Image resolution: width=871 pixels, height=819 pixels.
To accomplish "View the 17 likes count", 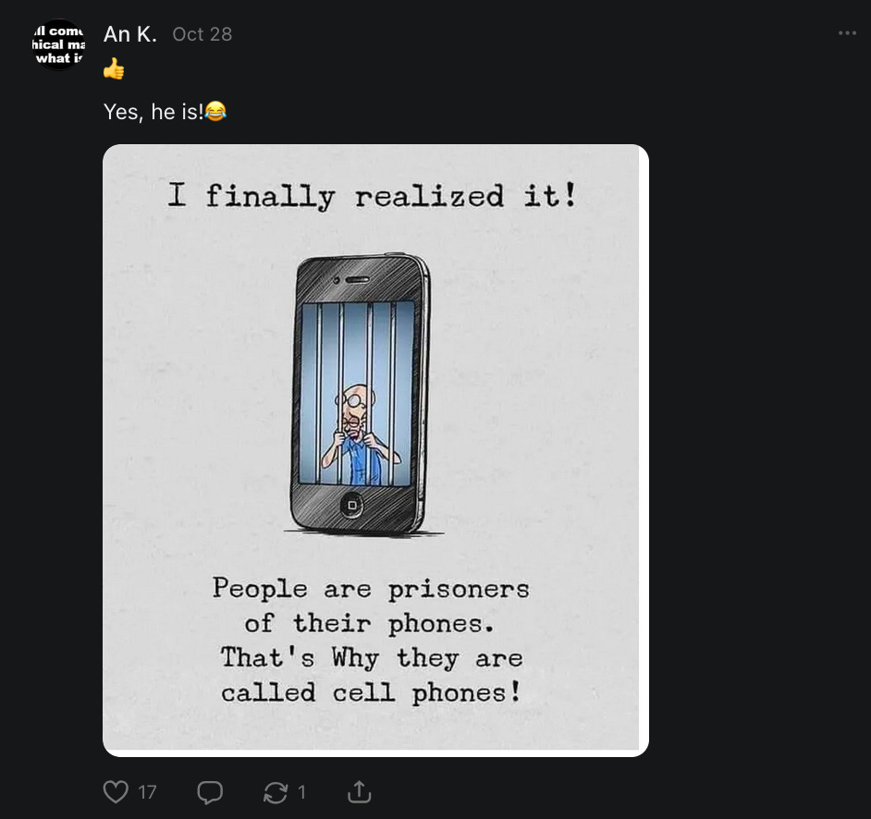I will click(x=147, y=792).
